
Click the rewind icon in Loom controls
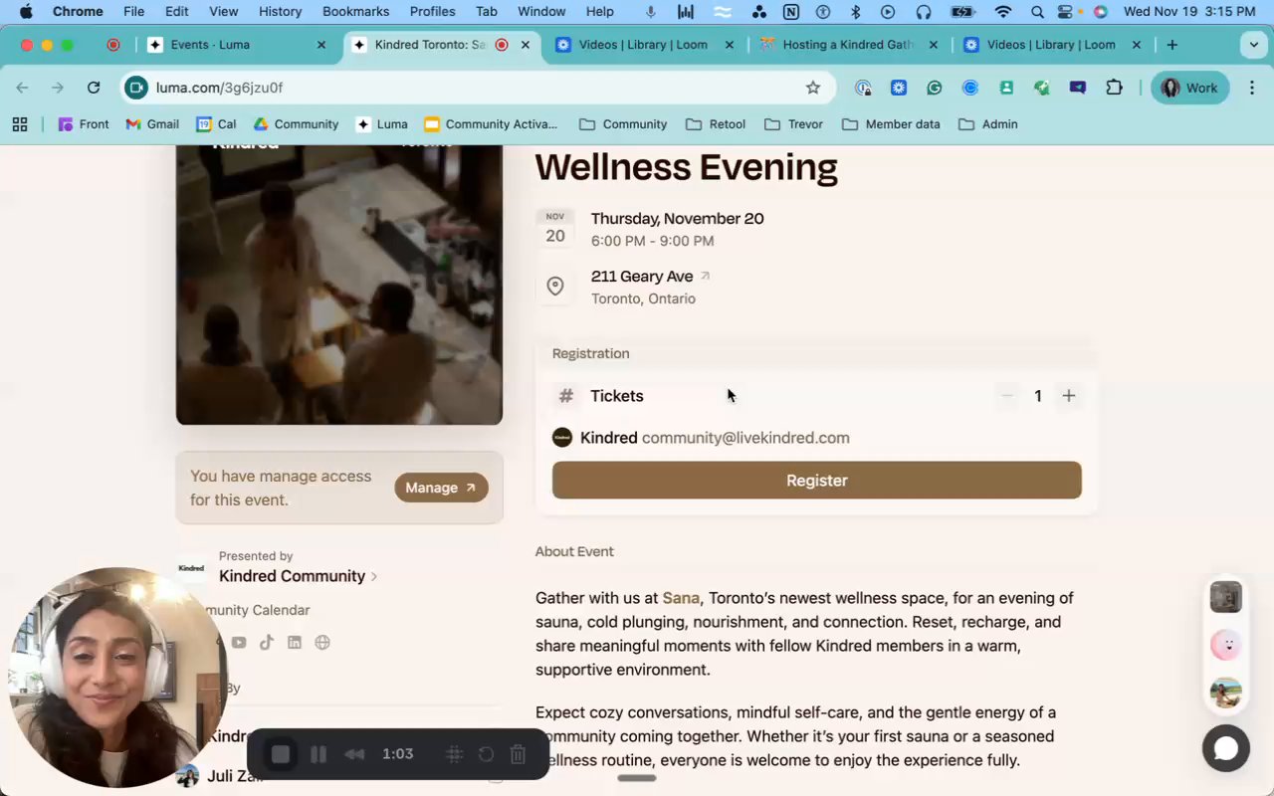354,754
